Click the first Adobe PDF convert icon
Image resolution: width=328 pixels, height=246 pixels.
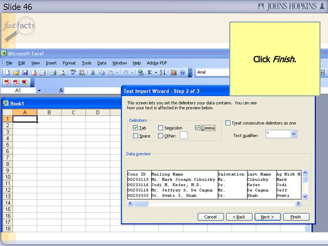click(x=8, y=83)
